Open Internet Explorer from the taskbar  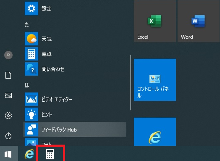click(29, 154)
